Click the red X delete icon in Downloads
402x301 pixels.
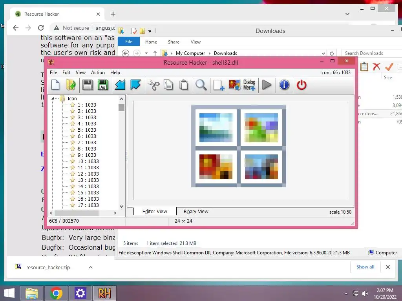click(376, 67)
